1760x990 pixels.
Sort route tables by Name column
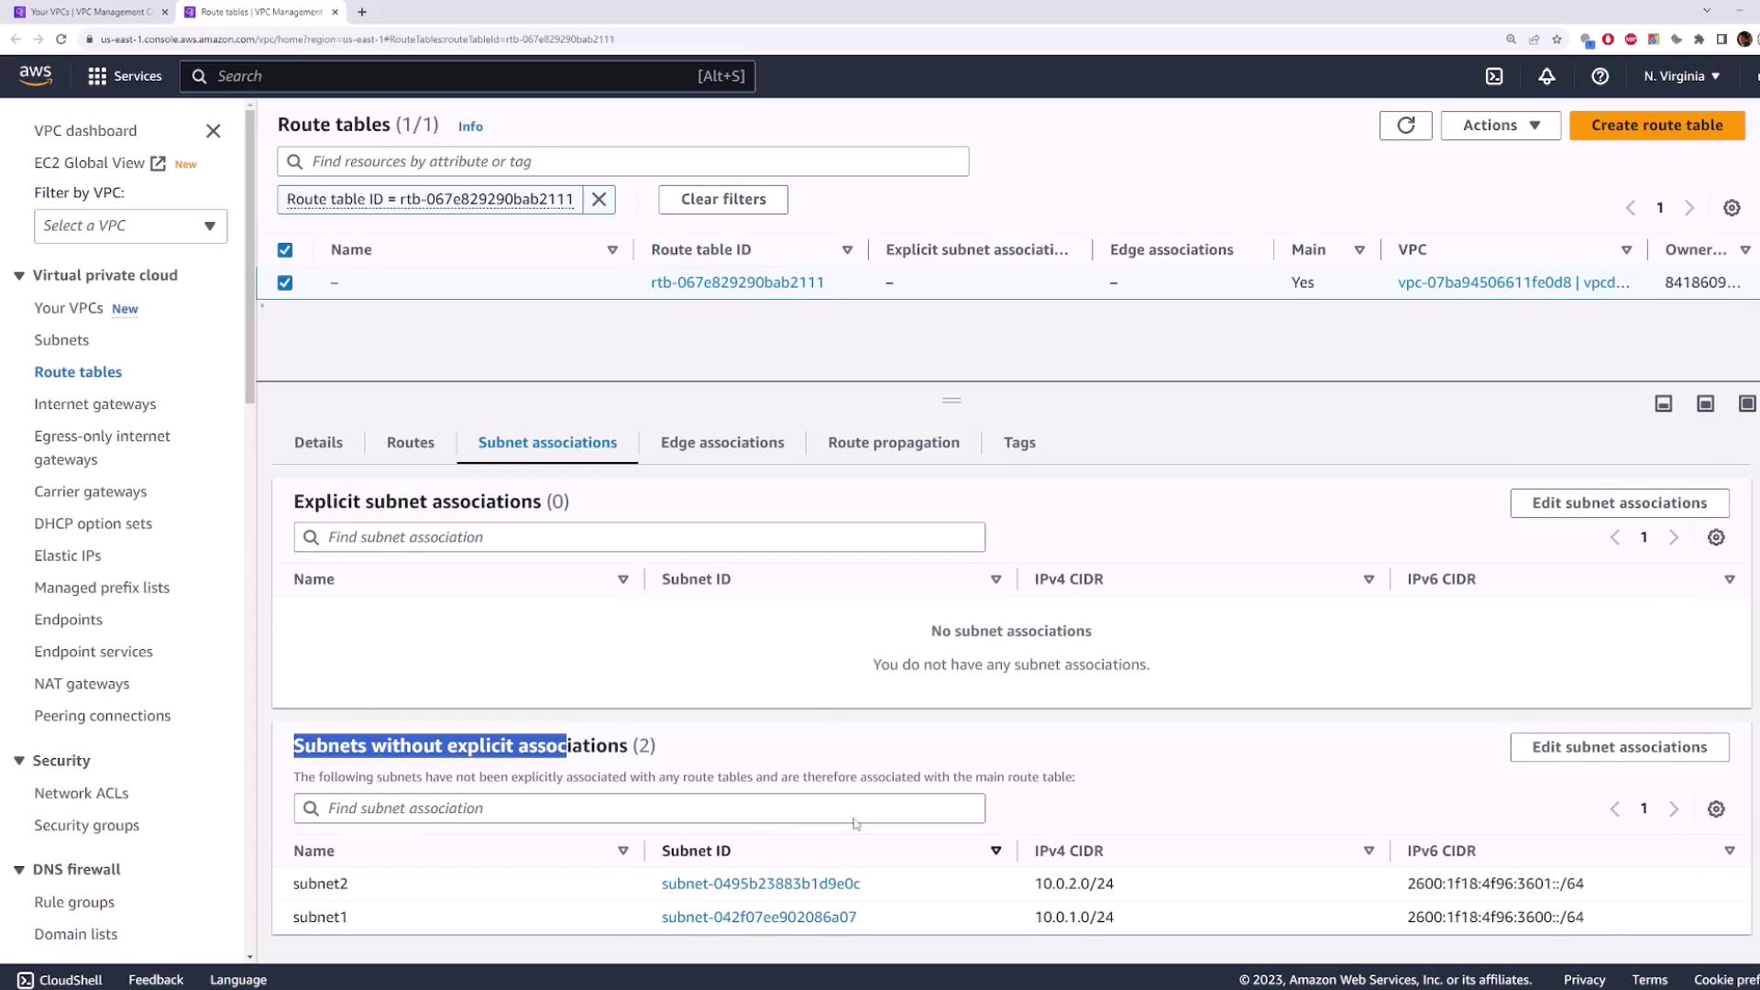point(612,250)
